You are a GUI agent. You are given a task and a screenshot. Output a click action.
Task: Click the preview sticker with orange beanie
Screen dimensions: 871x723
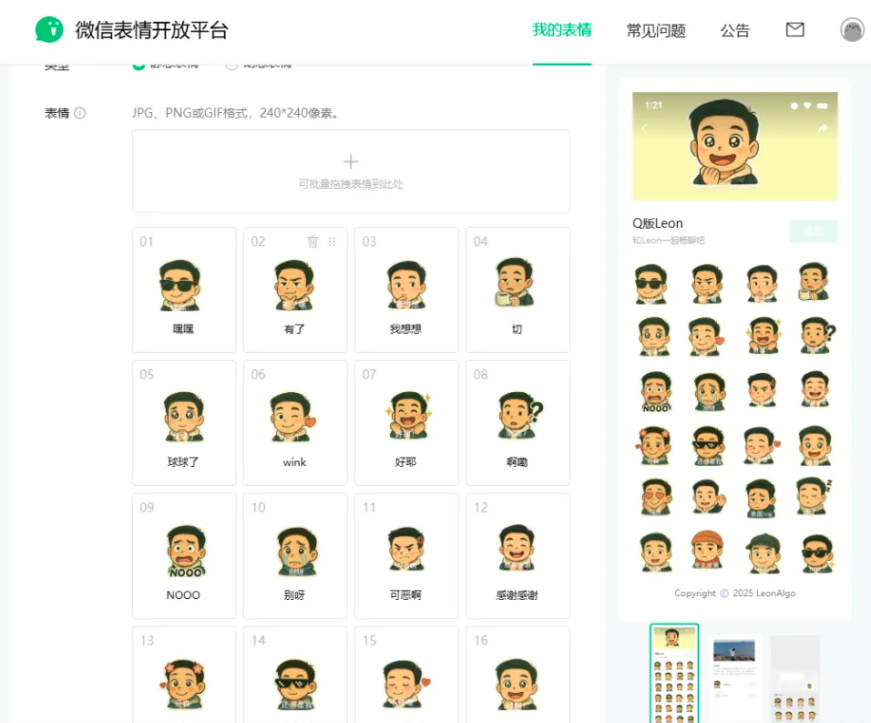pos(707,550)
